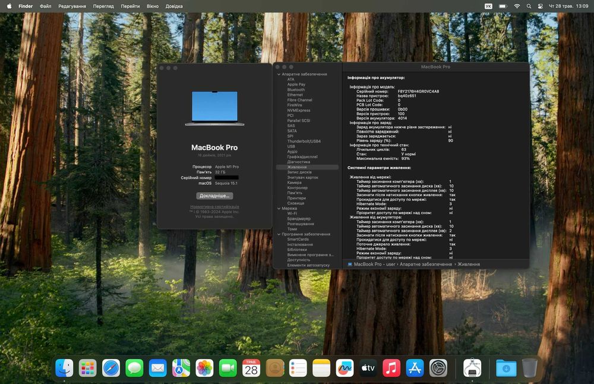Screen dimensions: 594x384
Task: Select Пам'ять in the sidebar
Action: click(x=295, y=193)
